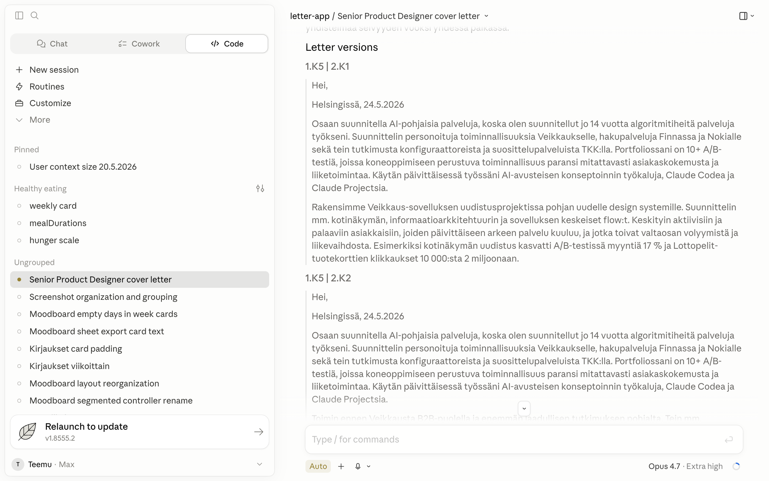Viewport: 769px width, 481px height.
Task: Open the mealDurations session
Action: coord(139,223)
